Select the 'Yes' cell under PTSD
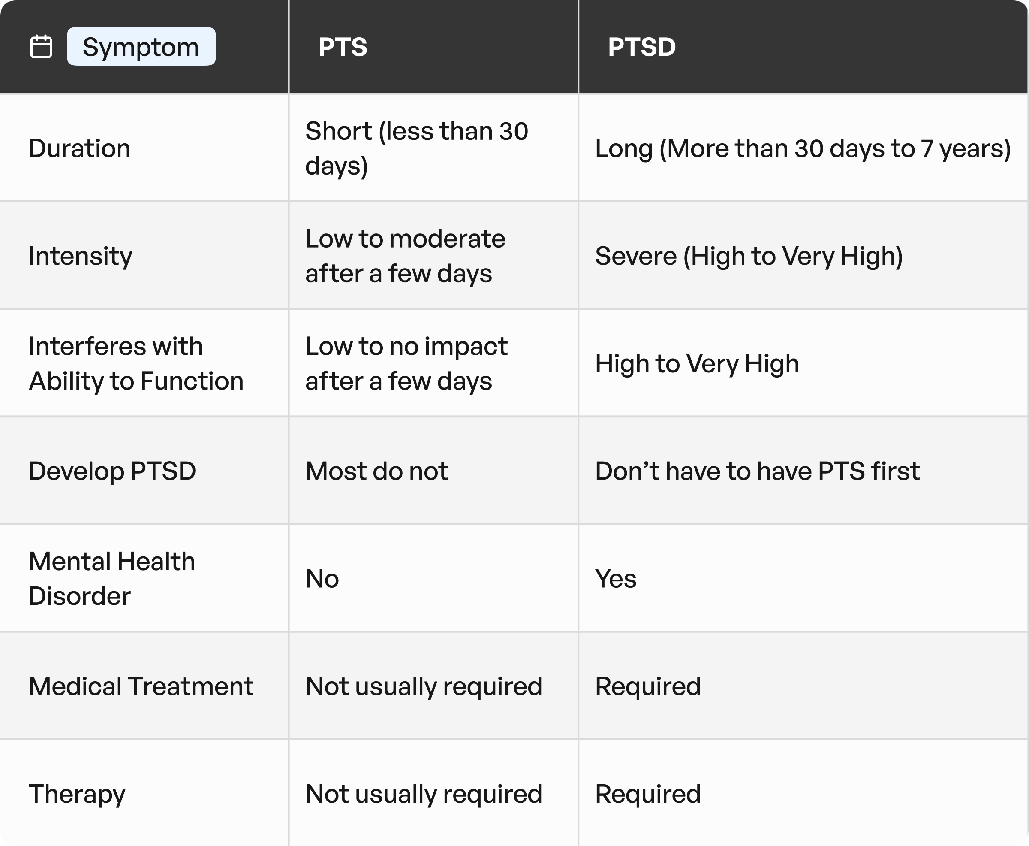This screenshot has height=846, width=1029. [x=616, y=578]
